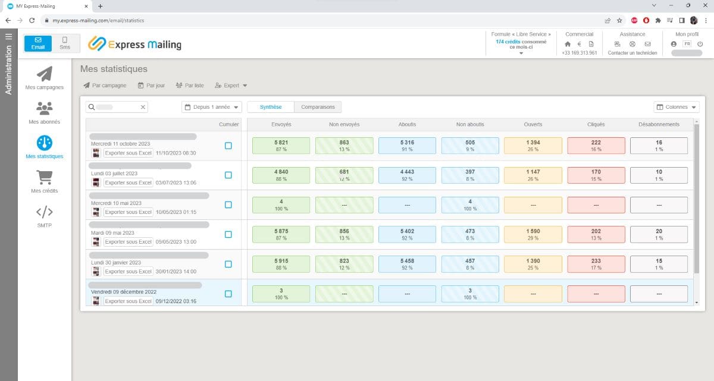This screenshot has height=381, width=714.
Task: Click the Express Mailing logo
Action: (x=134, y=44)
